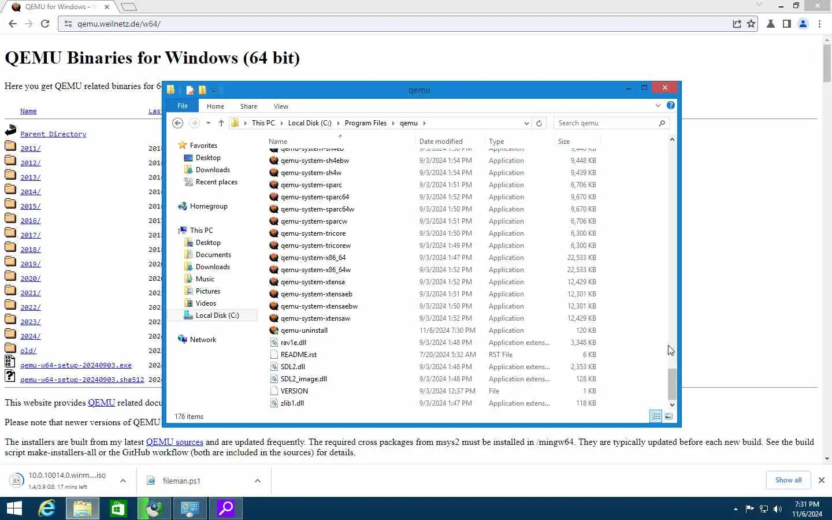Expand the arrow after Local Disk (C:) in breadcrumb
The height and width of the screenshot is (520, 832).
pyautogui.click(x=338, y=123)
